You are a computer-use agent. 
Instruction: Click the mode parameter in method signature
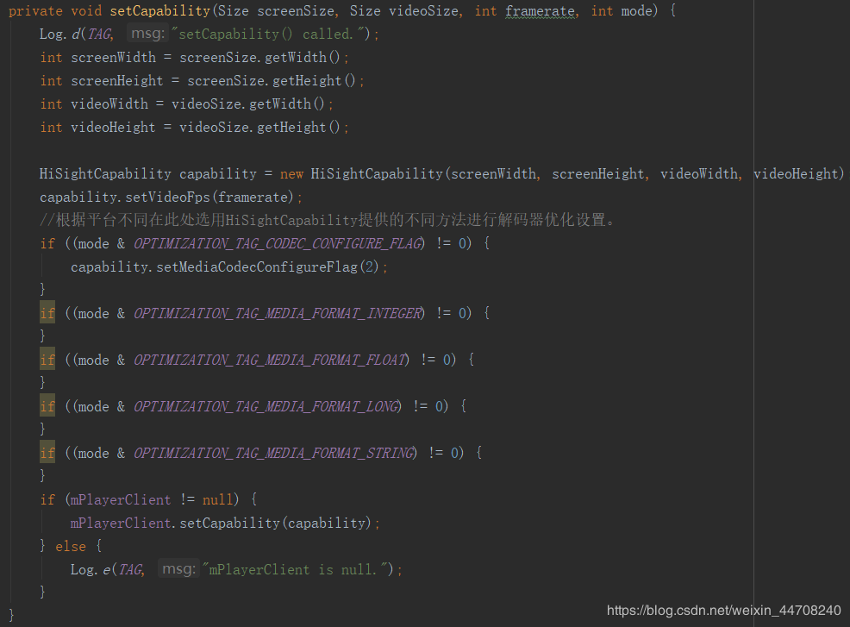pos(636,11)
